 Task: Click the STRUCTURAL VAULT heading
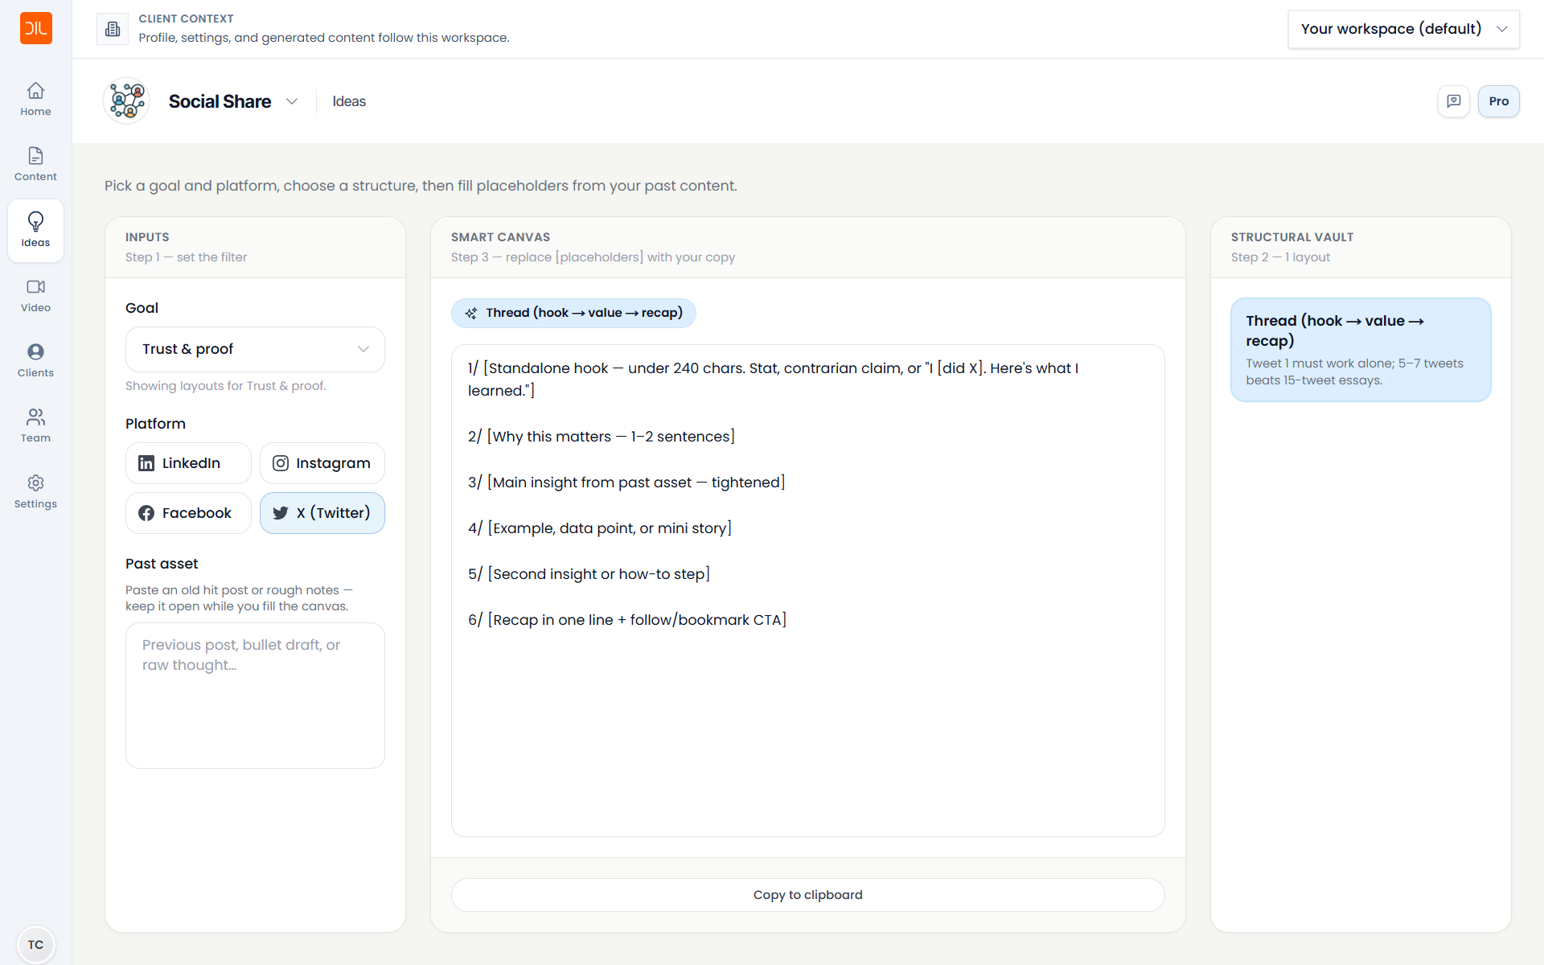[x=1291, y=237]
